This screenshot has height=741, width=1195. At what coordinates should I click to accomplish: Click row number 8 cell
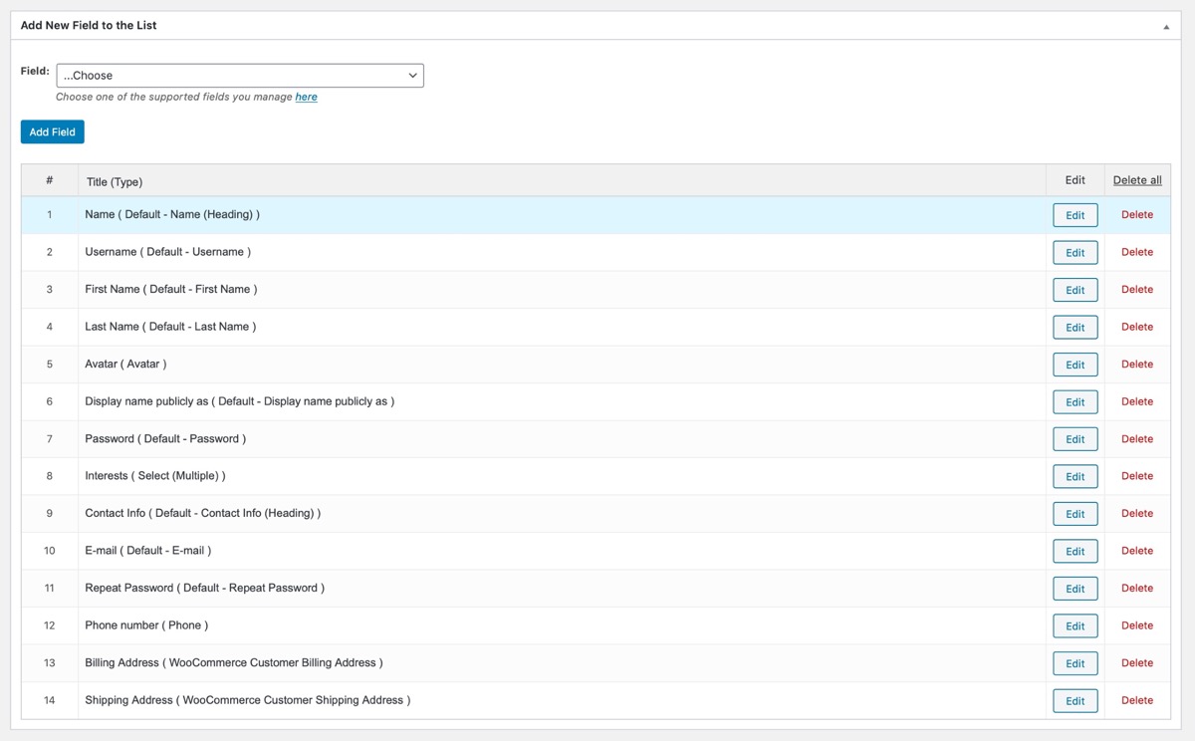coord(50,476)
